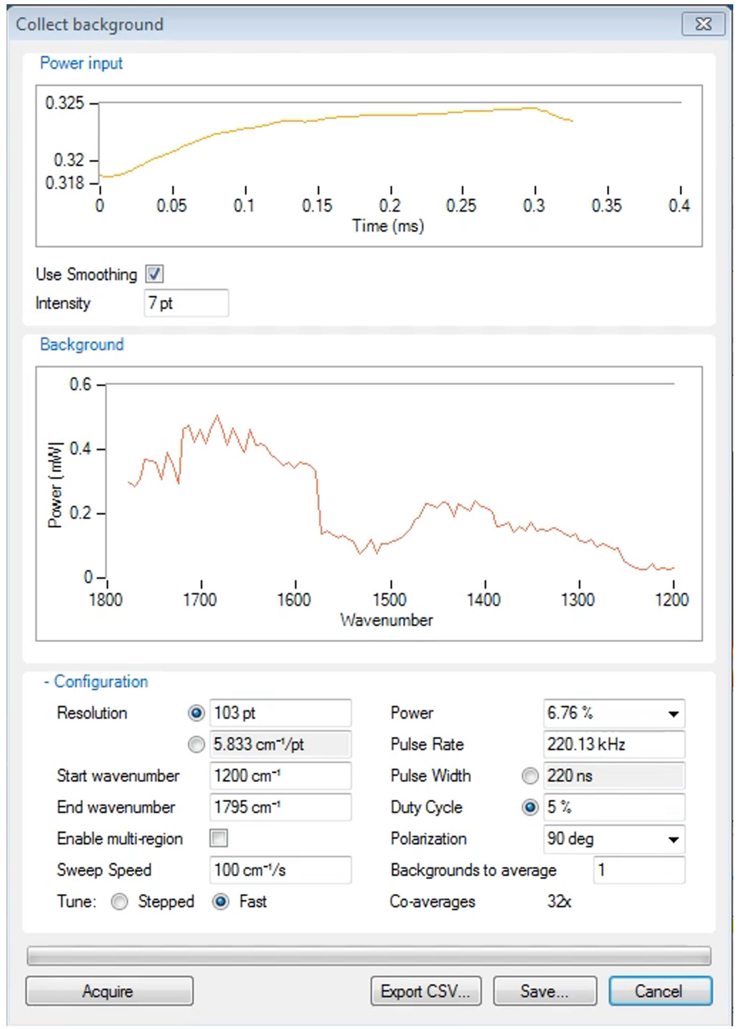Close the Collect background dialog
The width and height of the screenshot is (744, 1029).
pos(703,24)
